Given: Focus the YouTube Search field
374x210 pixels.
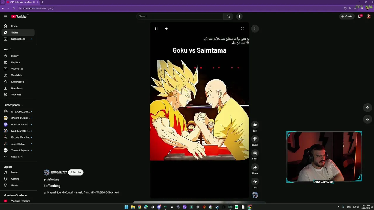Looking at the screenshot, I should pyautogui.click(x=180, y=16).
